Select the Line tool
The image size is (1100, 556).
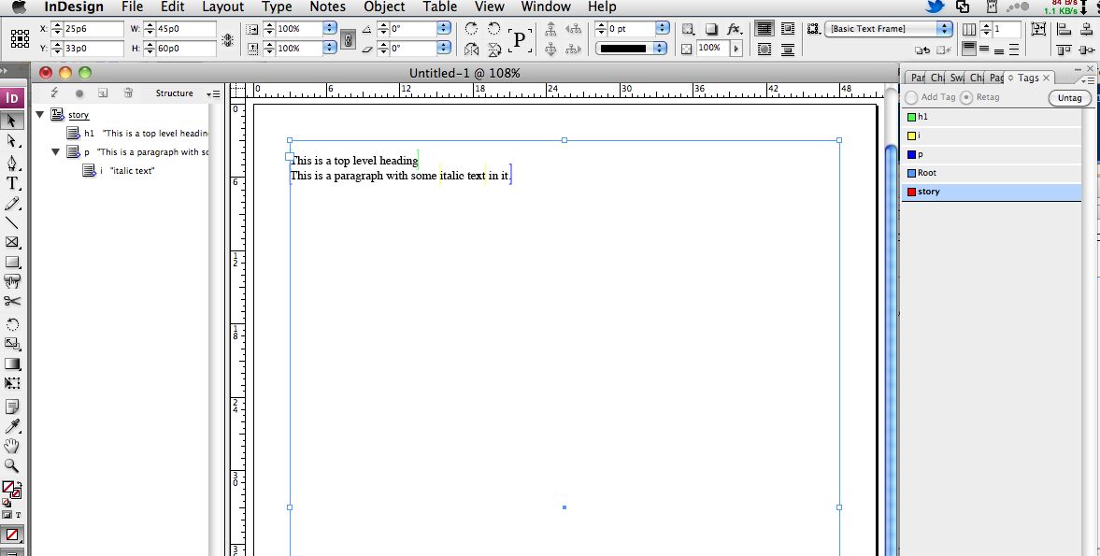pos(11,223)
